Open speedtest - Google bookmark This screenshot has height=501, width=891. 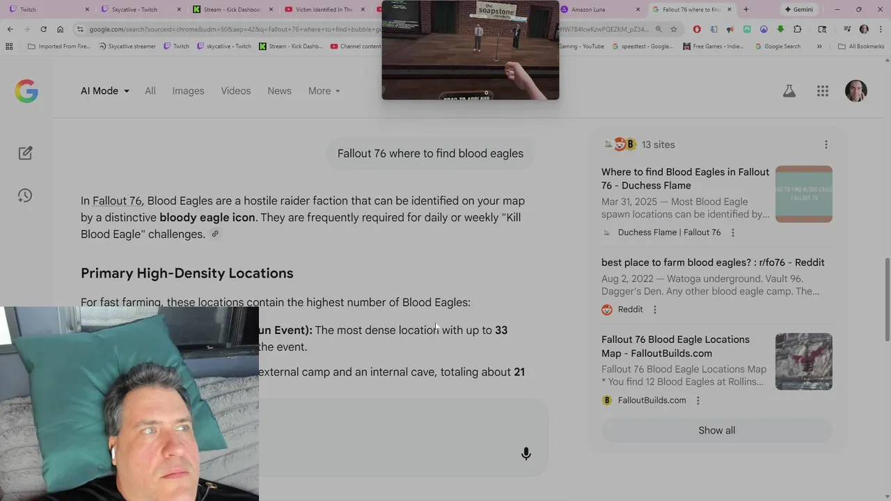coord(643,47)
